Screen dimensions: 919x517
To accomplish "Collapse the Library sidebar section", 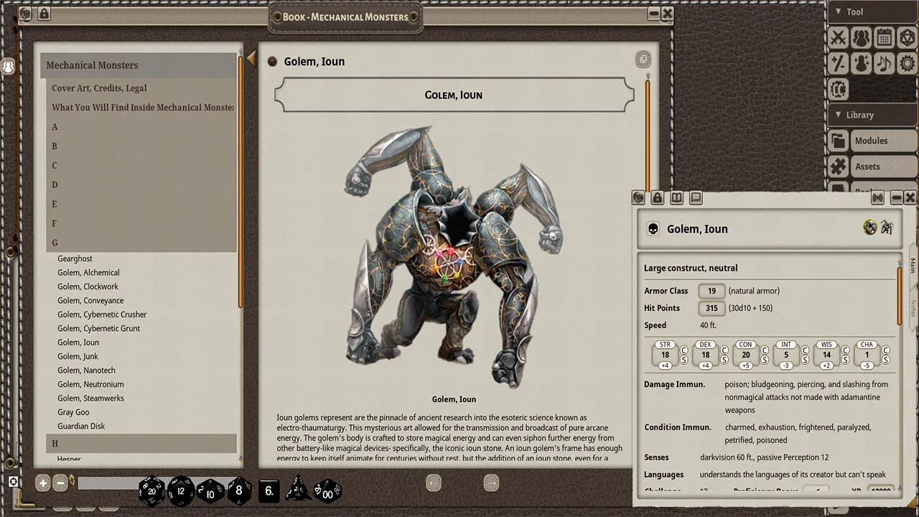I will pyautogui.click(x=872, y=115).
